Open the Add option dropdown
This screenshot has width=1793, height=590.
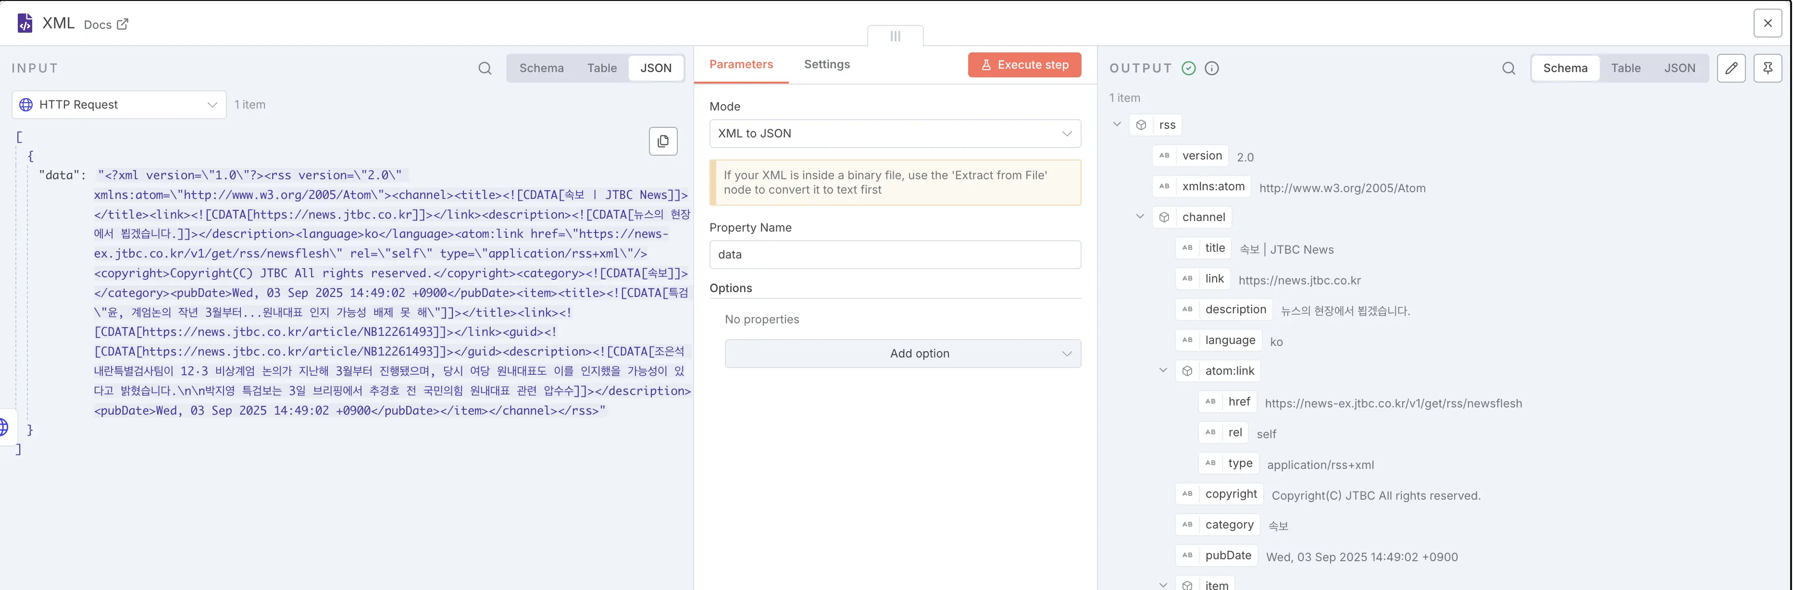tap(902, 354)
